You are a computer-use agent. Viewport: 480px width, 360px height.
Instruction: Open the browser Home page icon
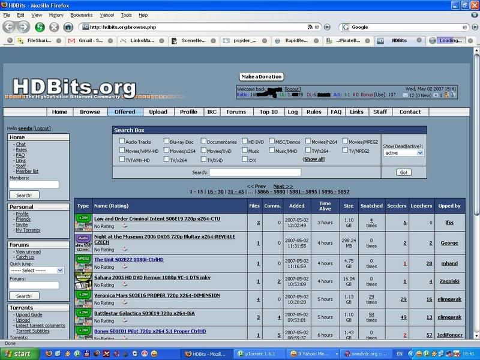coord(68,27)
